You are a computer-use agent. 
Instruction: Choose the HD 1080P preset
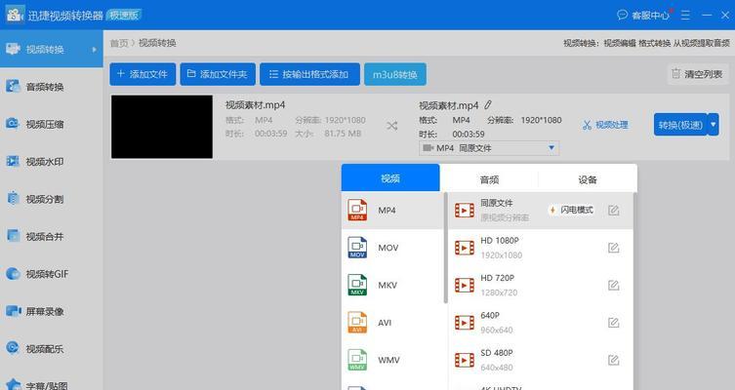click(x=540, y=248)
